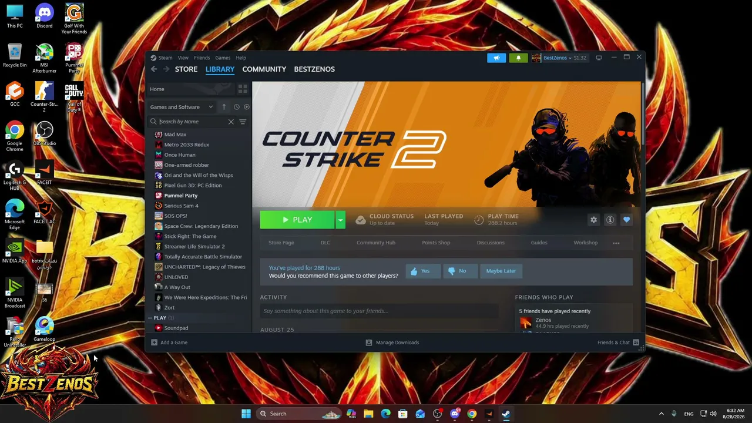
Task: Clear the library search field
Action: point(231,122)
